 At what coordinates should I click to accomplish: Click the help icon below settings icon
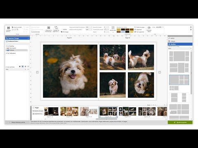pyautogui.click(x=191, y=30)
